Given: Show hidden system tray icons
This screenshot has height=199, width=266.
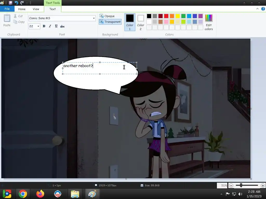Looking at the screenshot, I should 221,194.
